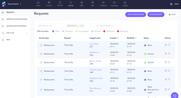Edit the Pilar Navarro request

166,89
